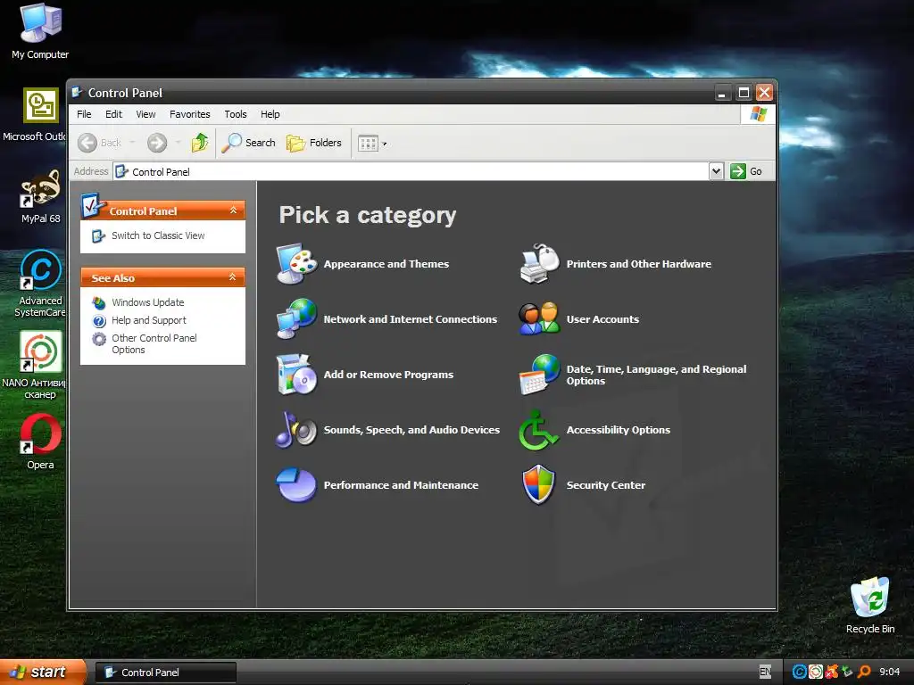Click the Search toolbar button
The width and height of the screenshot is (914, 685).
tap(248, 142)
